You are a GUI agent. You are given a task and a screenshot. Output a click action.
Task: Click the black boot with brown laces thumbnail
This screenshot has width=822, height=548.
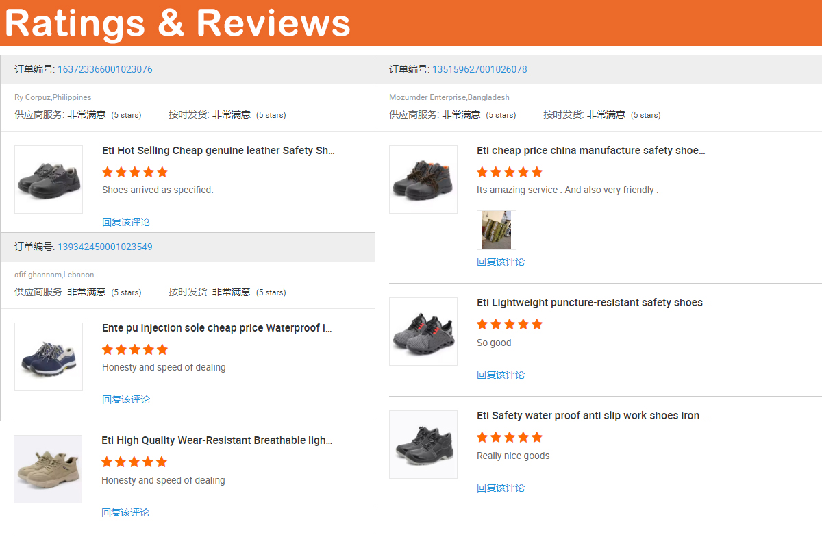coord(423,179)
